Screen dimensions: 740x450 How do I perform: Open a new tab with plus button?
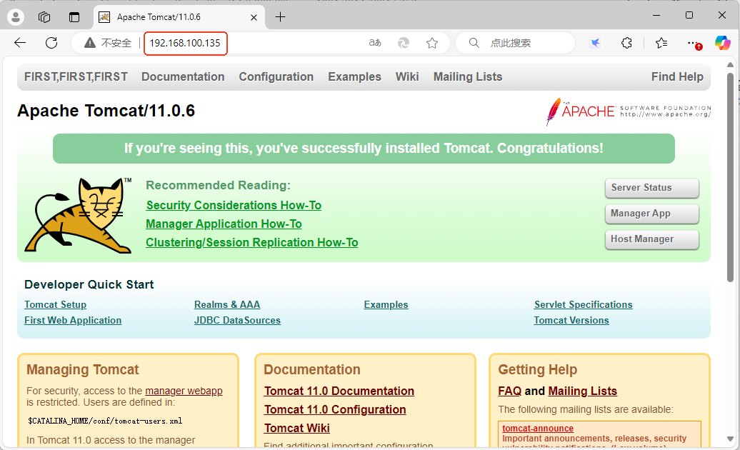click(x=280, y=17)
